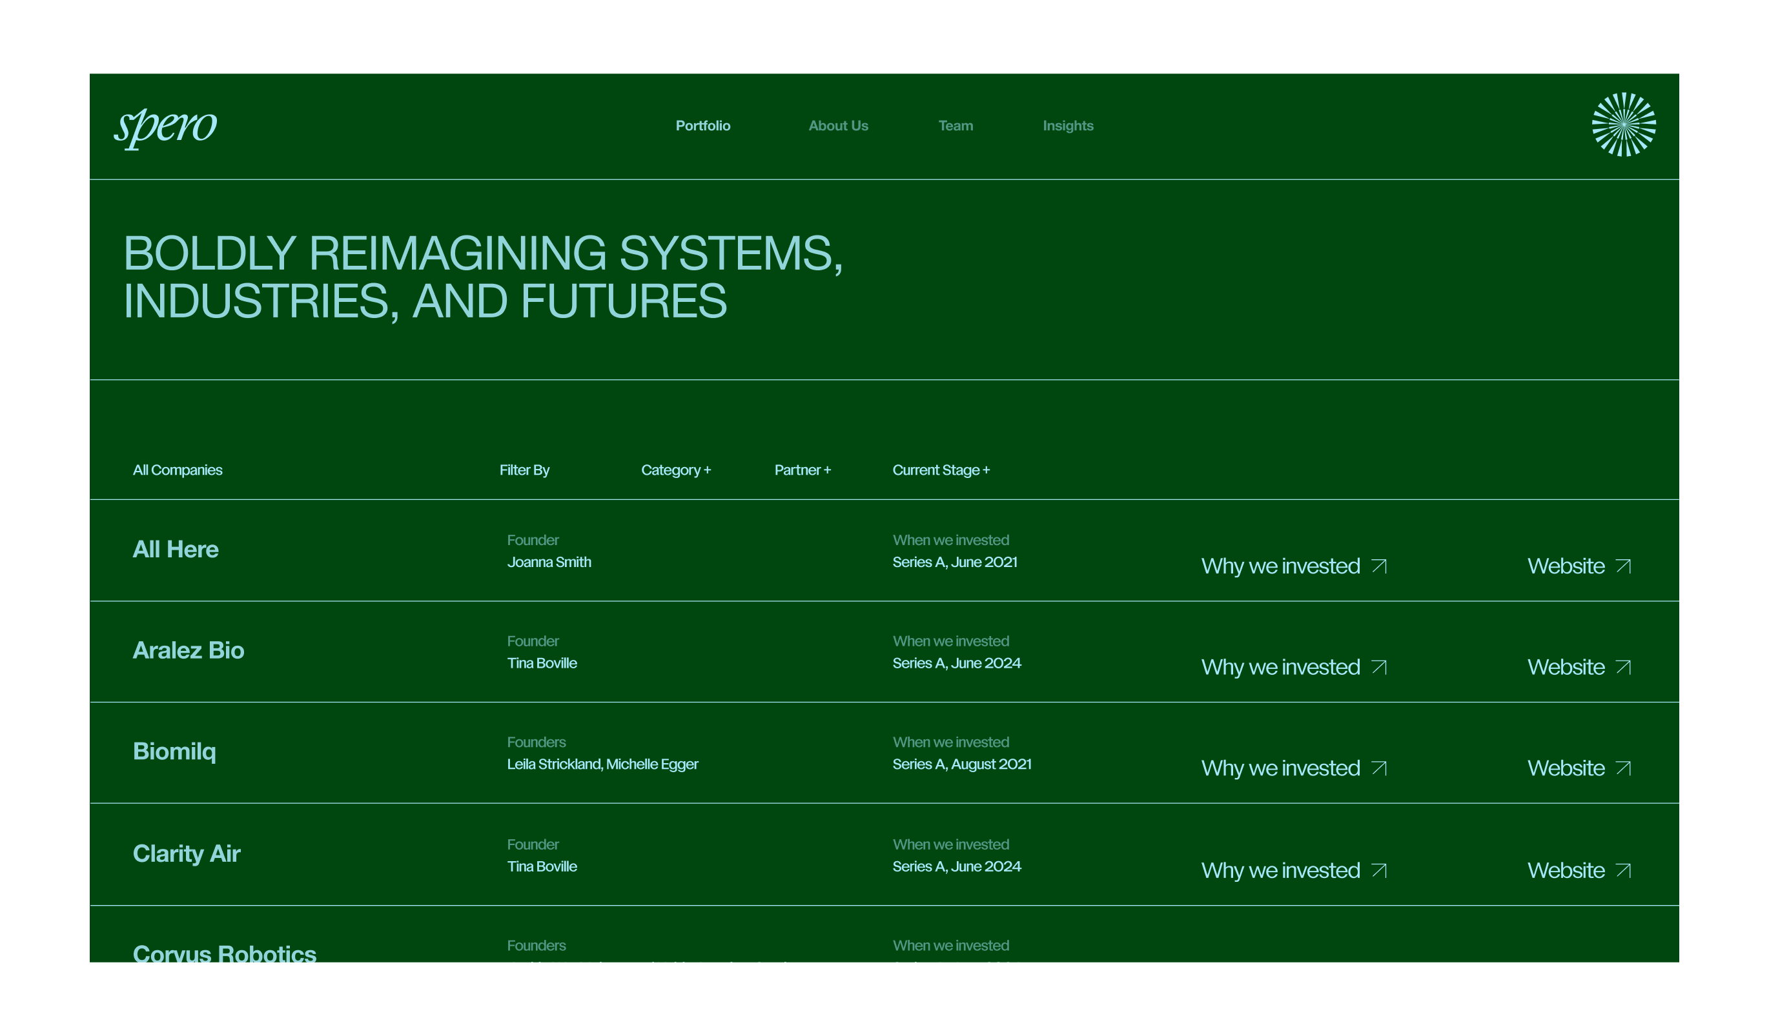Click arrow icon next to Clarity Air Website
The height and width of the screenshot is (1036, 1769).
[x=1623, y=870]
